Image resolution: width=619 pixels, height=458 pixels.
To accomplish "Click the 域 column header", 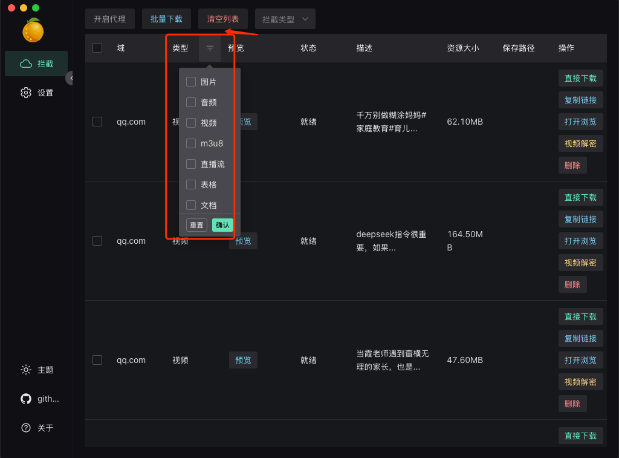I will pyautogui.click(x=121, y=48).
